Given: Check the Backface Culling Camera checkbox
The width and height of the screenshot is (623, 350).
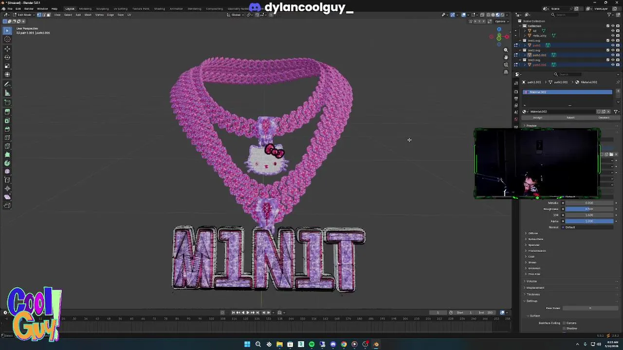Looking at the screenshot, I should (x=564, y=323).
